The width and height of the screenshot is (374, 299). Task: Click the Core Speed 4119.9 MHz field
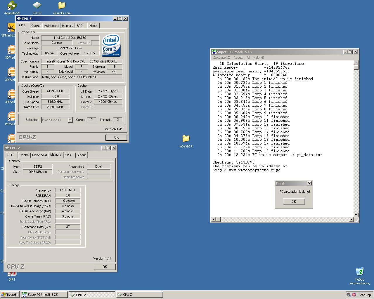[56, 91]
